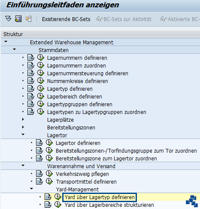
Task: Execute activity icon for Lagertor definieren
Action: point(49,143)
